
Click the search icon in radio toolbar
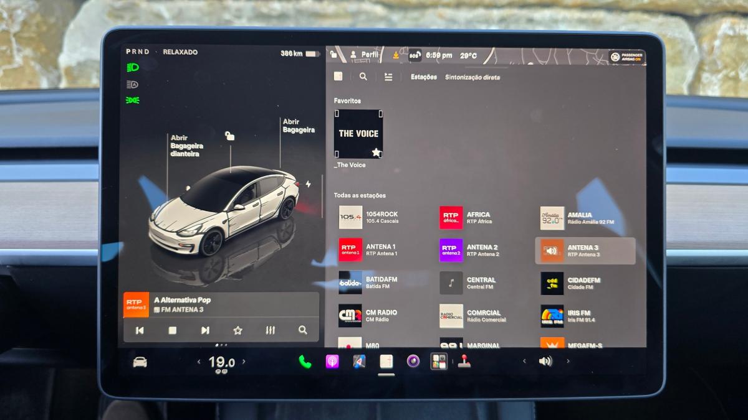[x=363, y=77]
